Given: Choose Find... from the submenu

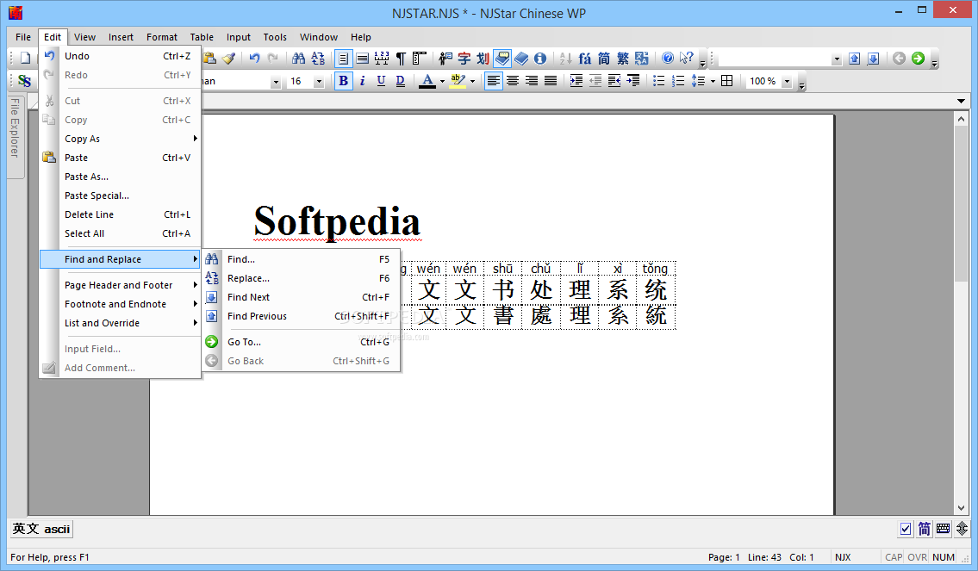Looking at the screenshot, I should pyautogui.click(x=302, y=259).
